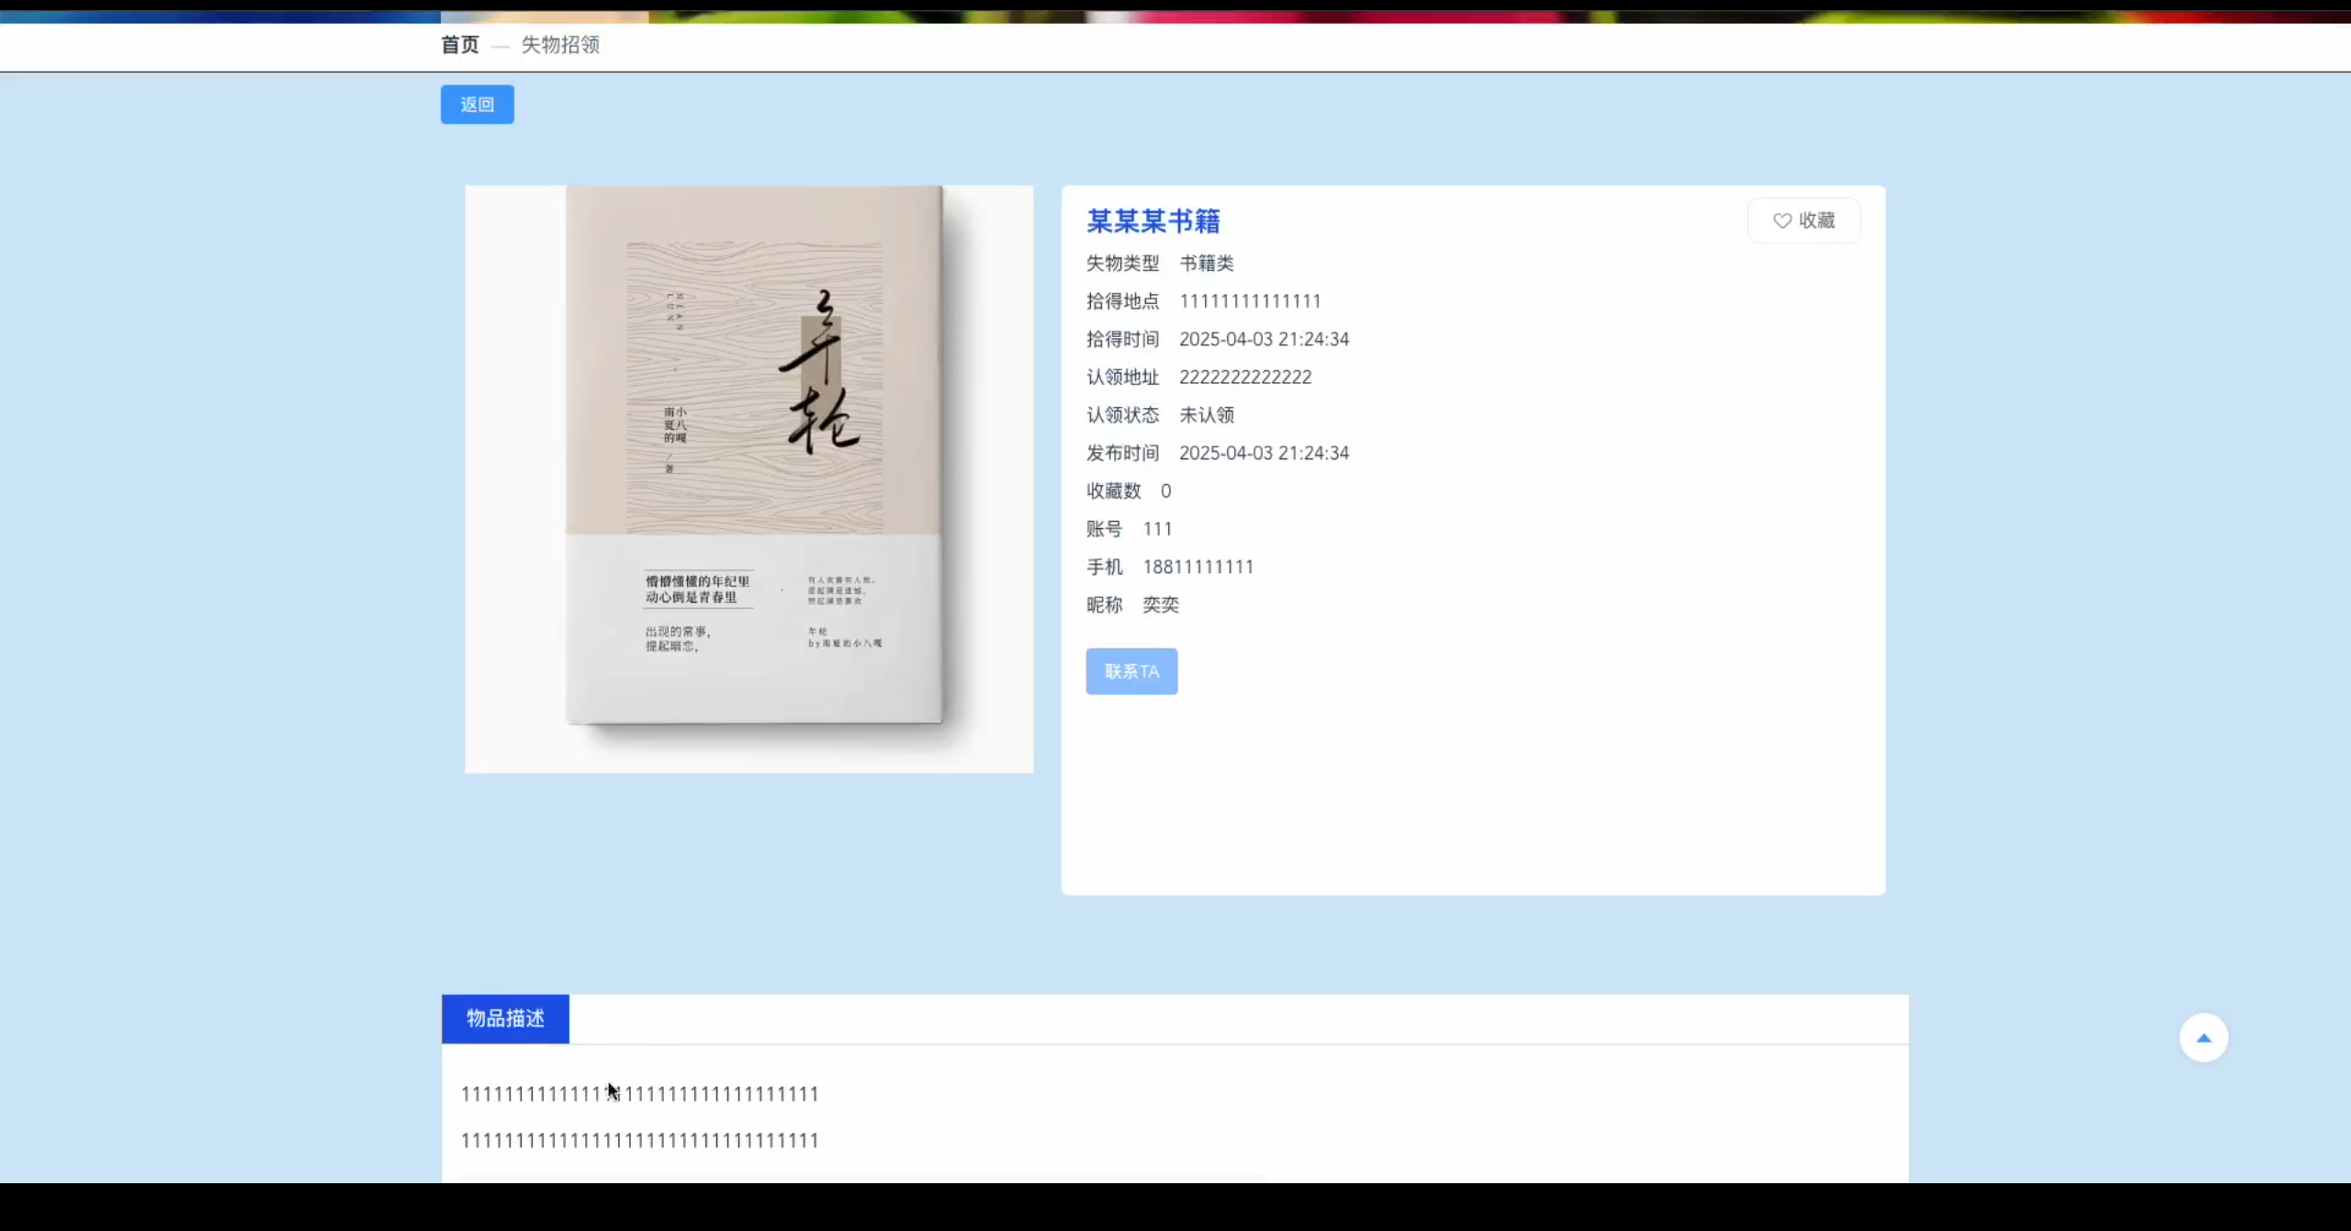Click the 未认领 claim status

(1206, 415)
